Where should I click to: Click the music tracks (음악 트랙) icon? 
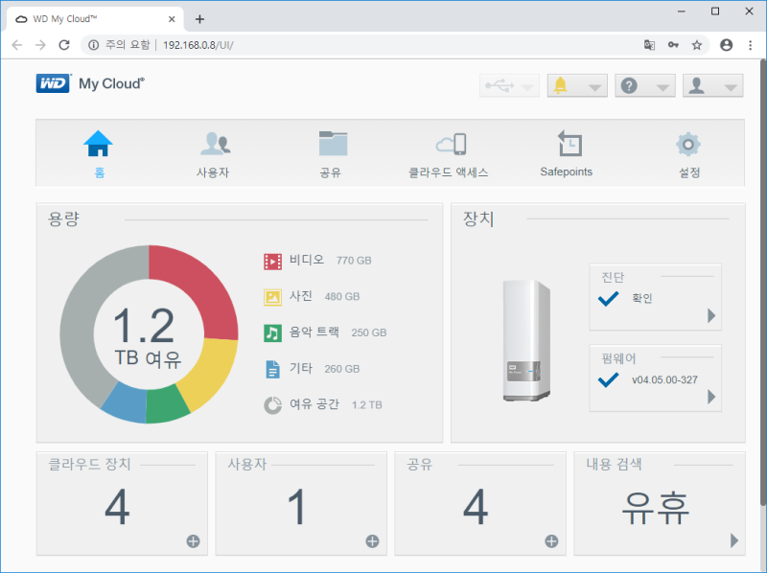[x=272, y=332]
